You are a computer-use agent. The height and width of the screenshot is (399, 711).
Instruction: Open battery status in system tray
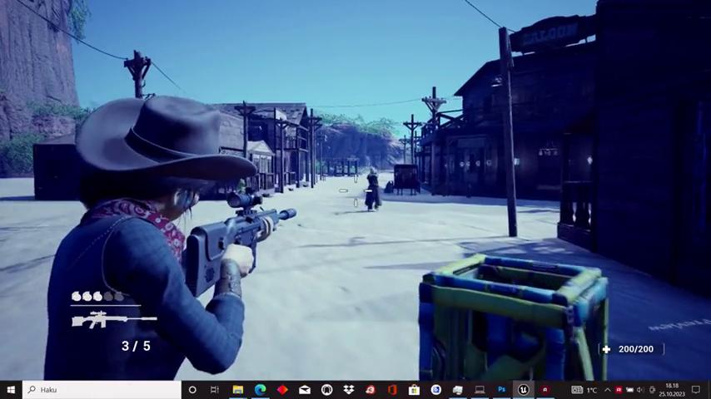pyautogui.click(x=630, y=390)
